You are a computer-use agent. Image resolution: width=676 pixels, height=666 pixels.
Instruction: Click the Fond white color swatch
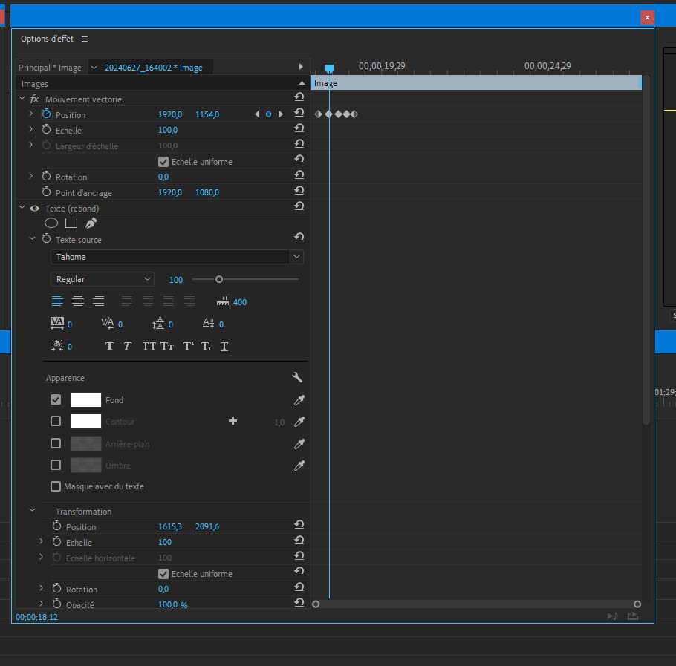(x=85, y=399)
